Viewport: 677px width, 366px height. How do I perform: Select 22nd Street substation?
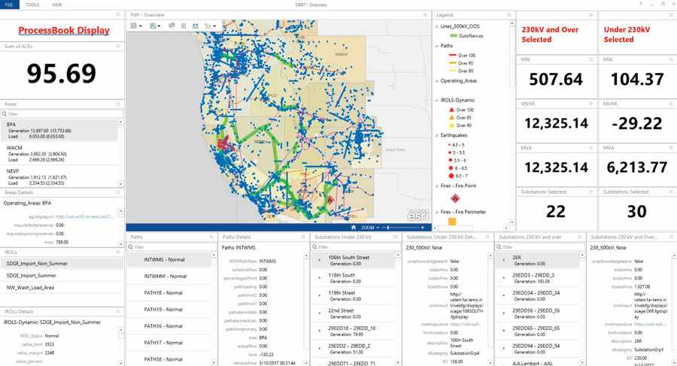353,313
